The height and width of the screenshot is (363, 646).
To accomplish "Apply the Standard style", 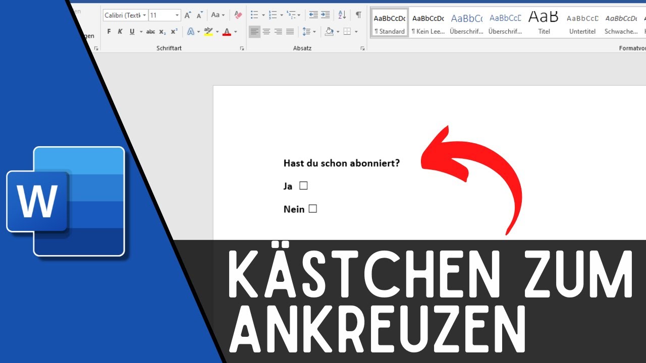I will point(389,23).
